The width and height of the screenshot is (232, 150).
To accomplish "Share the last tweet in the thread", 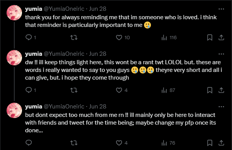I will pyautogui.click(x=221, y=143).
